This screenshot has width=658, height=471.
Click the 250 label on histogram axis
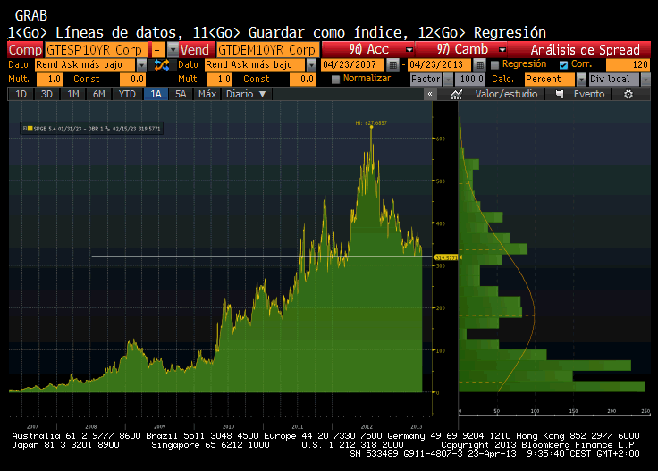[x=645, y=411]
